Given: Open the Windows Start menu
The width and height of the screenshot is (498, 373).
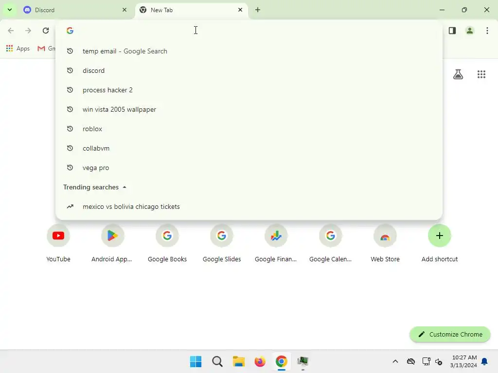Looking at the screenshot, I should [x=196, y=361].
